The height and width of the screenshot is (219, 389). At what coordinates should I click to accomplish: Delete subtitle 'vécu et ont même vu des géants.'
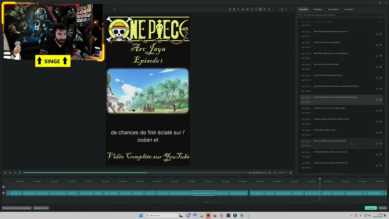[x=380, y=45]
